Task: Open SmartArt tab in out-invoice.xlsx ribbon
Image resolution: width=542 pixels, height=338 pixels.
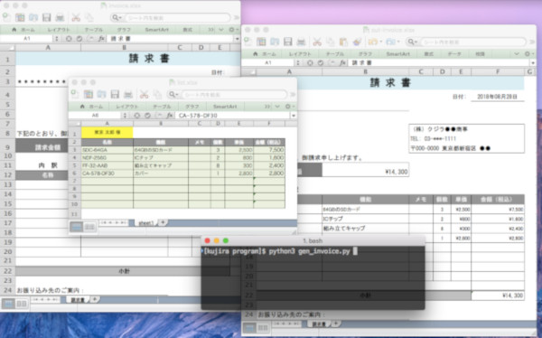Action: pos(397,54)
